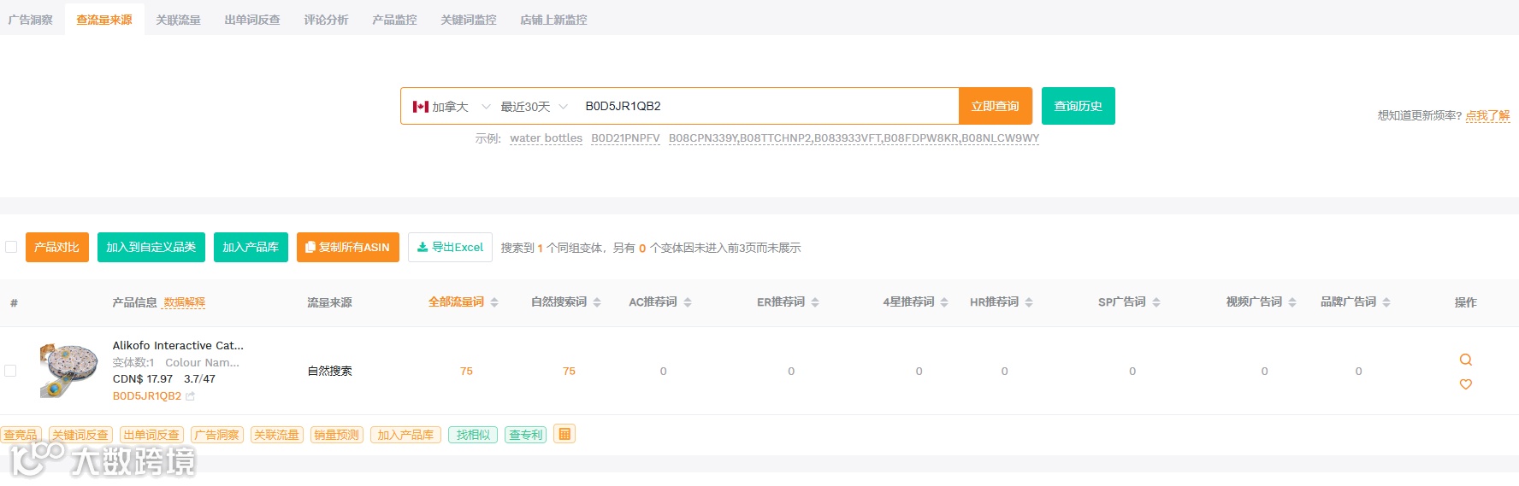Click the 数据解释 link in table header

(x=184, y=302)
